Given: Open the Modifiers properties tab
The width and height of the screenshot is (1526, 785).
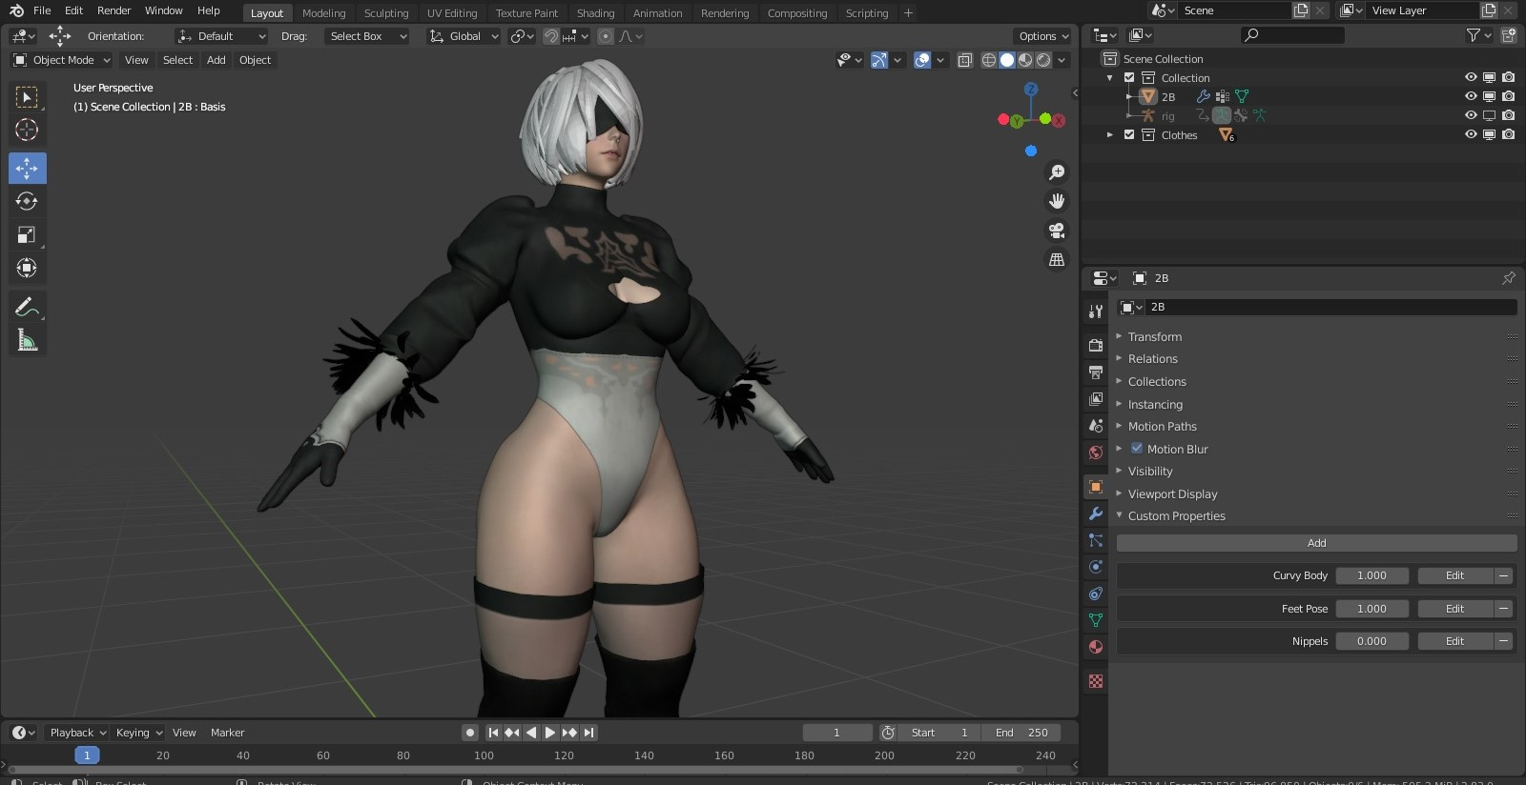Looking at the screenshot, I should (x=1096, y=513).
